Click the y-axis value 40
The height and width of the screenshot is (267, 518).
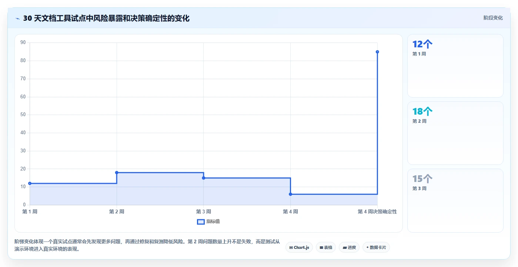point(23,133)
